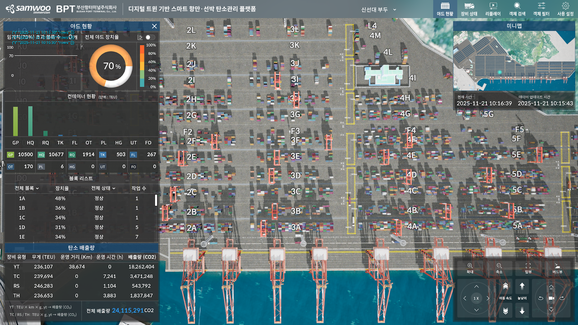Open the 리플레이 replay tab
The image size is (578, 325).
pos(493,9)
